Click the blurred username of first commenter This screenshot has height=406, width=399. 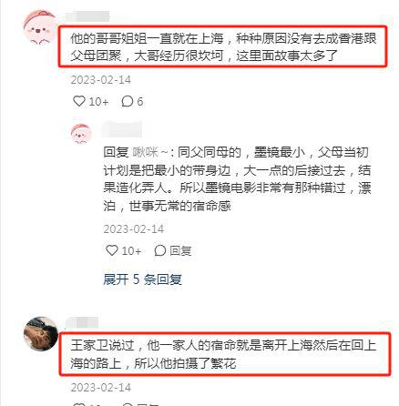[87, 16]
